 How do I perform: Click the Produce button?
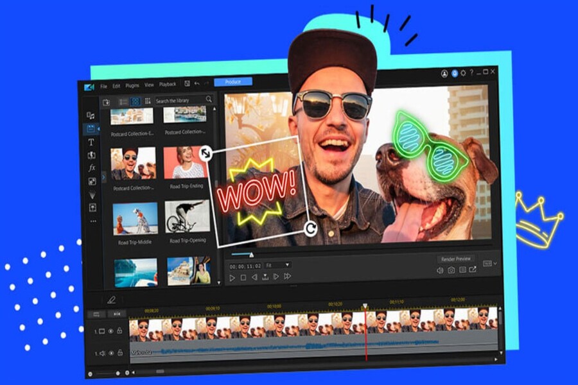[x=232, y=81]
